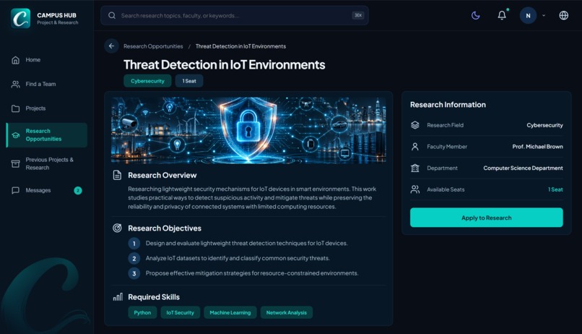The width and height of the screenshot is (582, 334).
Task: Focus the search research topics field
Action: pos(235,16)
